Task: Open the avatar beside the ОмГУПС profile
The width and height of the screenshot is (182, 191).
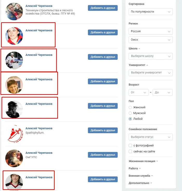Action: click(x=14, y=158)
